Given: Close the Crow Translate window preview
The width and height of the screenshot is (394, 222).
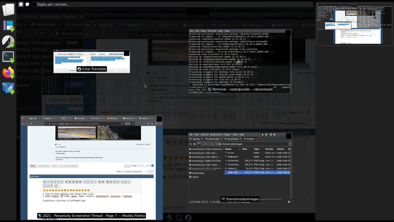Looking at the screenshot, I should (x=127, y=53).
